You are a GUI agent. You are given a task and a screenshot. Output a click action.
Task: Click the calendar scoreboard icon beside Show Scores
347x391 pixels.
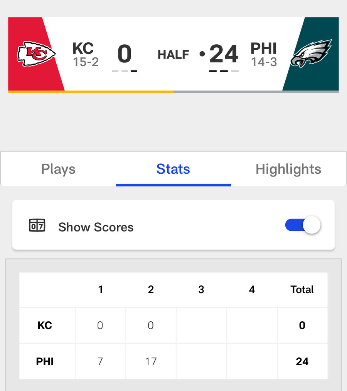37,225
